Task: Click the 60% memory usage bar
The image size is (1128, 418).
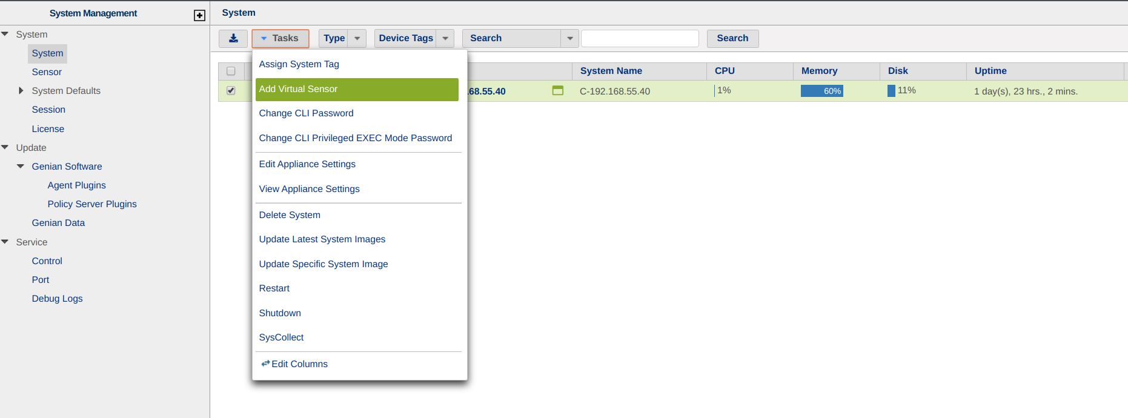Action: pyautogui.click(x=821, y=91)
